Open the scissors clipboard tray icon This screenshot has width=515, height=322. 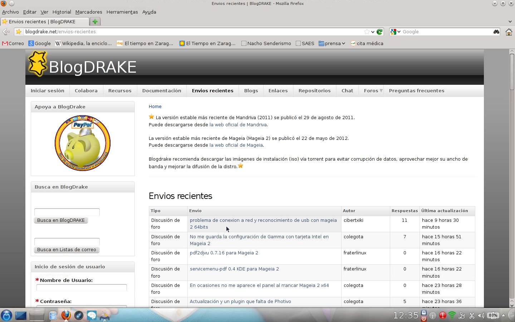click(x=472, y=316)
